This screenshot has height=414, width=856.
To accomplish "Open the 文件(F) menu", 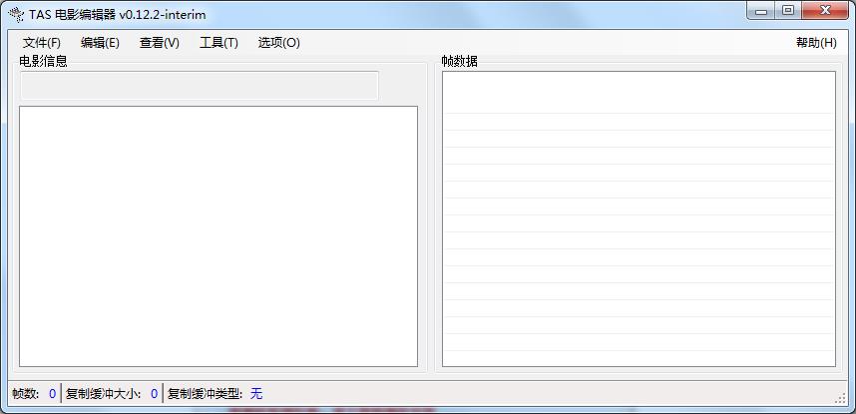I will pyautogui.click(x=41, y=42).
